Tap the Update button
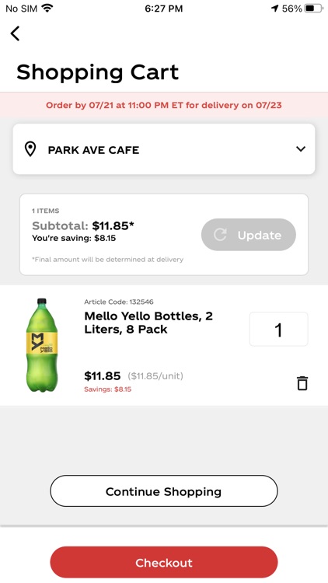The width and height of the screenshot is (328, 583). [x=249, y=235]
